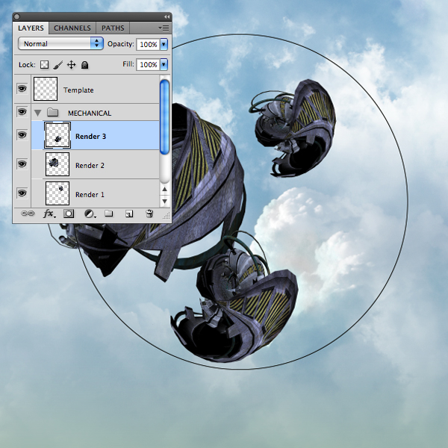Delete layer with trash icon

click(149, 214)
